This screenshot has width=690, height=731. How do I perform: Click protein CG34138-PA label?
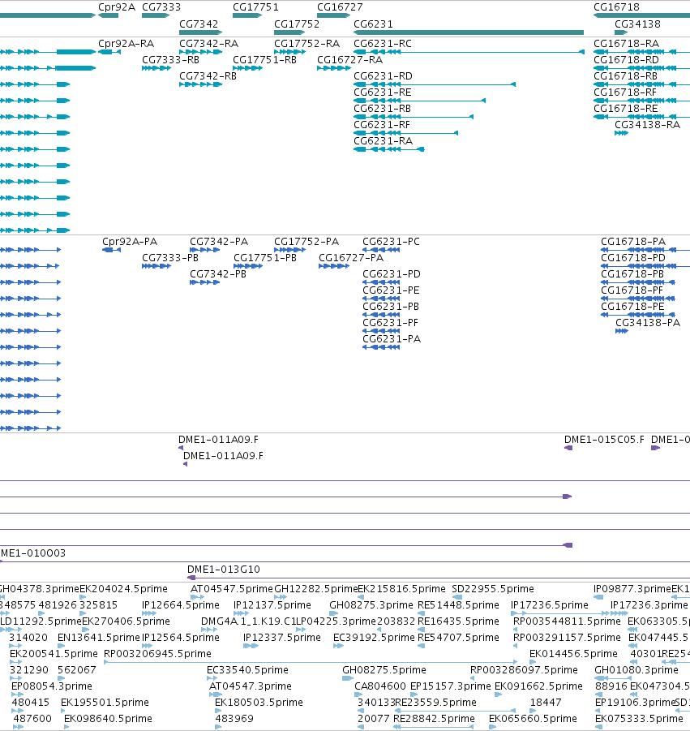[648, 323]
